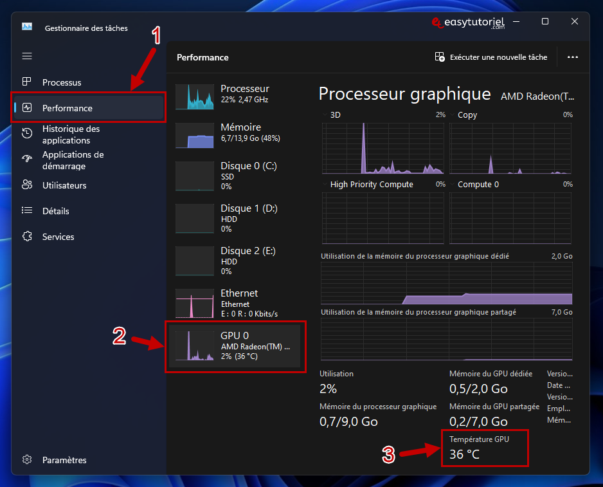Click the Services puzzle icon
The width and height of the screenshot is (603, 487).
pyautogui.click(x=27, y=236)
